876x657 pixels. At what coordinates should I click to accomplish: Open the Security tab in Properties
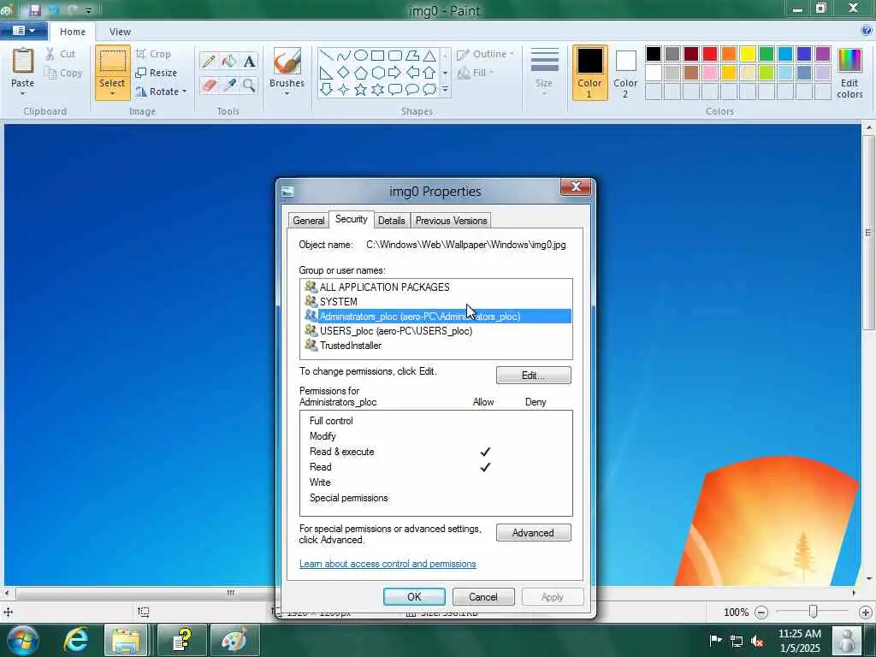tap(351, 219)
